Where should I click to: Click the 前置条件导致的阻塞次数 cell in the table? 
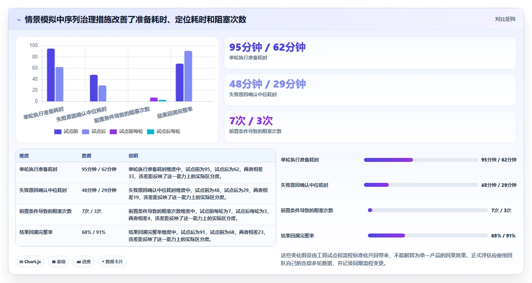[x=45, y=211]
